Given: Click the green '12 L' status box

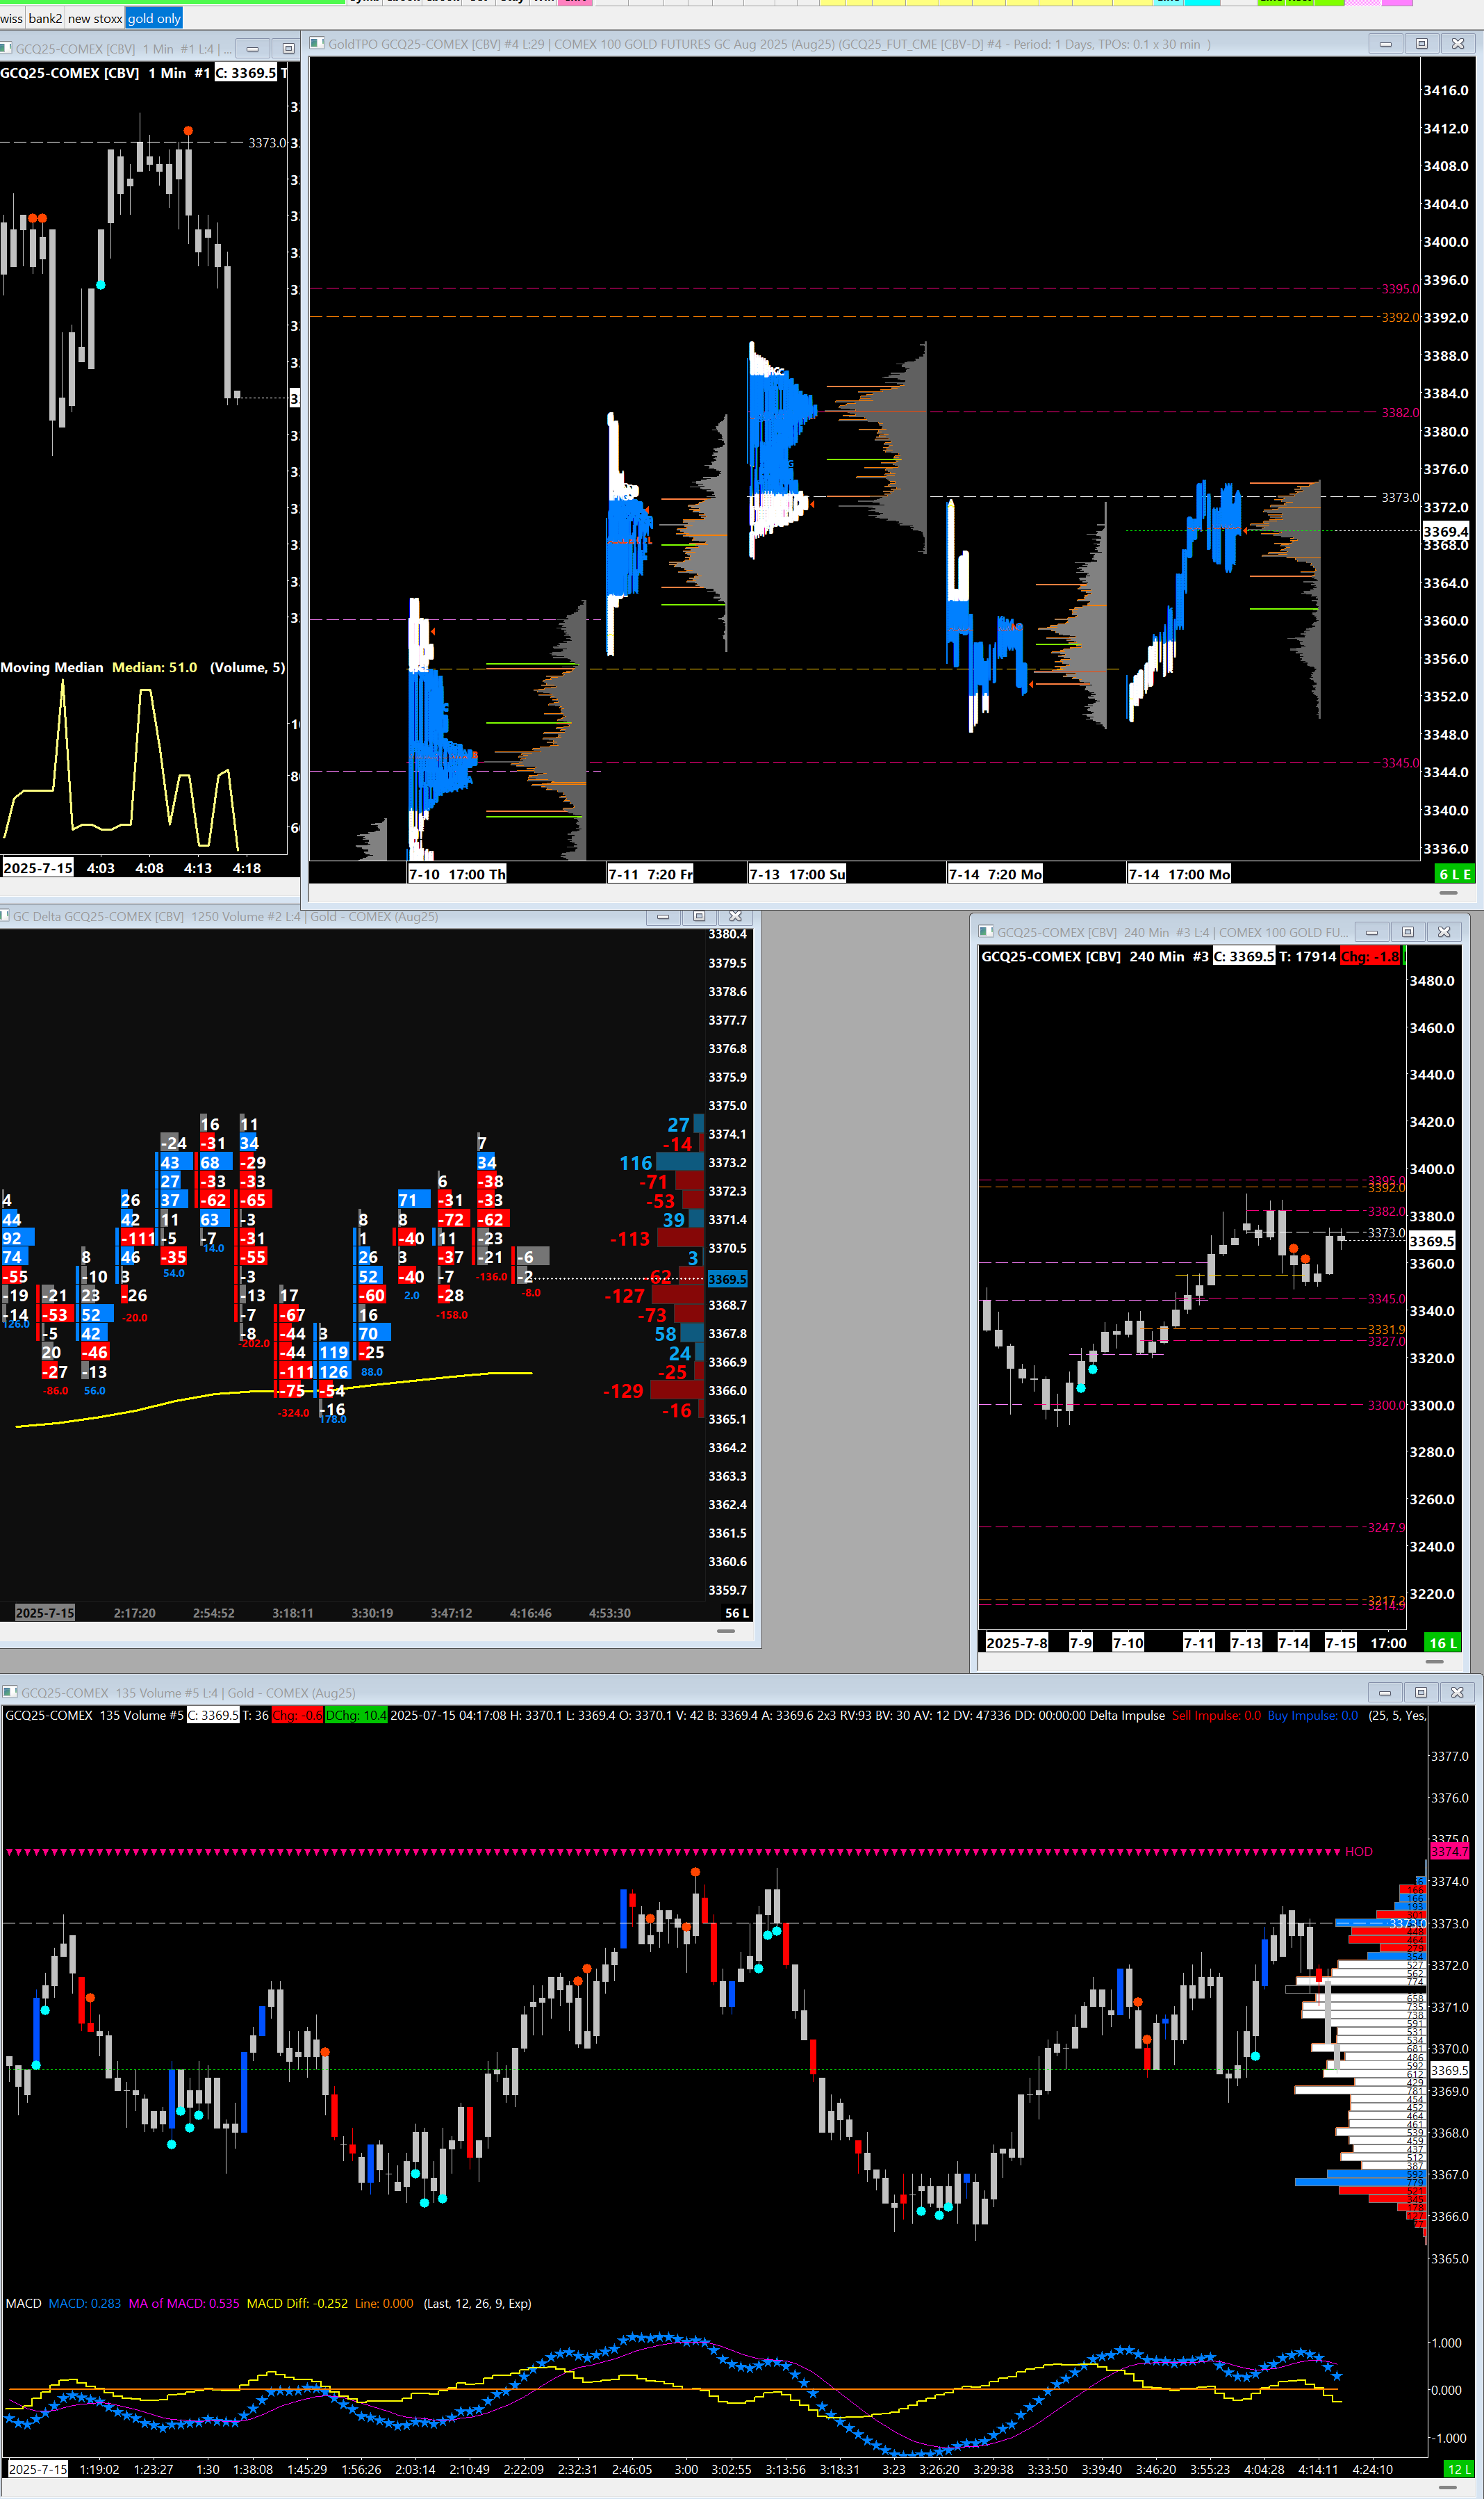Looking at the screenshot, I should click(x=1458, y=2469).
